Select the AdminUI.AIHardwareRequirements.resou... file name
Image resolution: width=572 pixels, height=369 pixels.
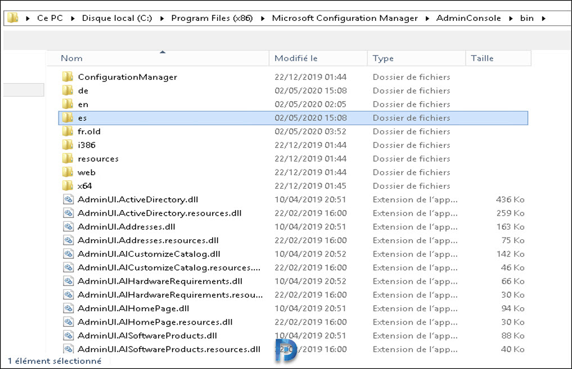(170, 295)
